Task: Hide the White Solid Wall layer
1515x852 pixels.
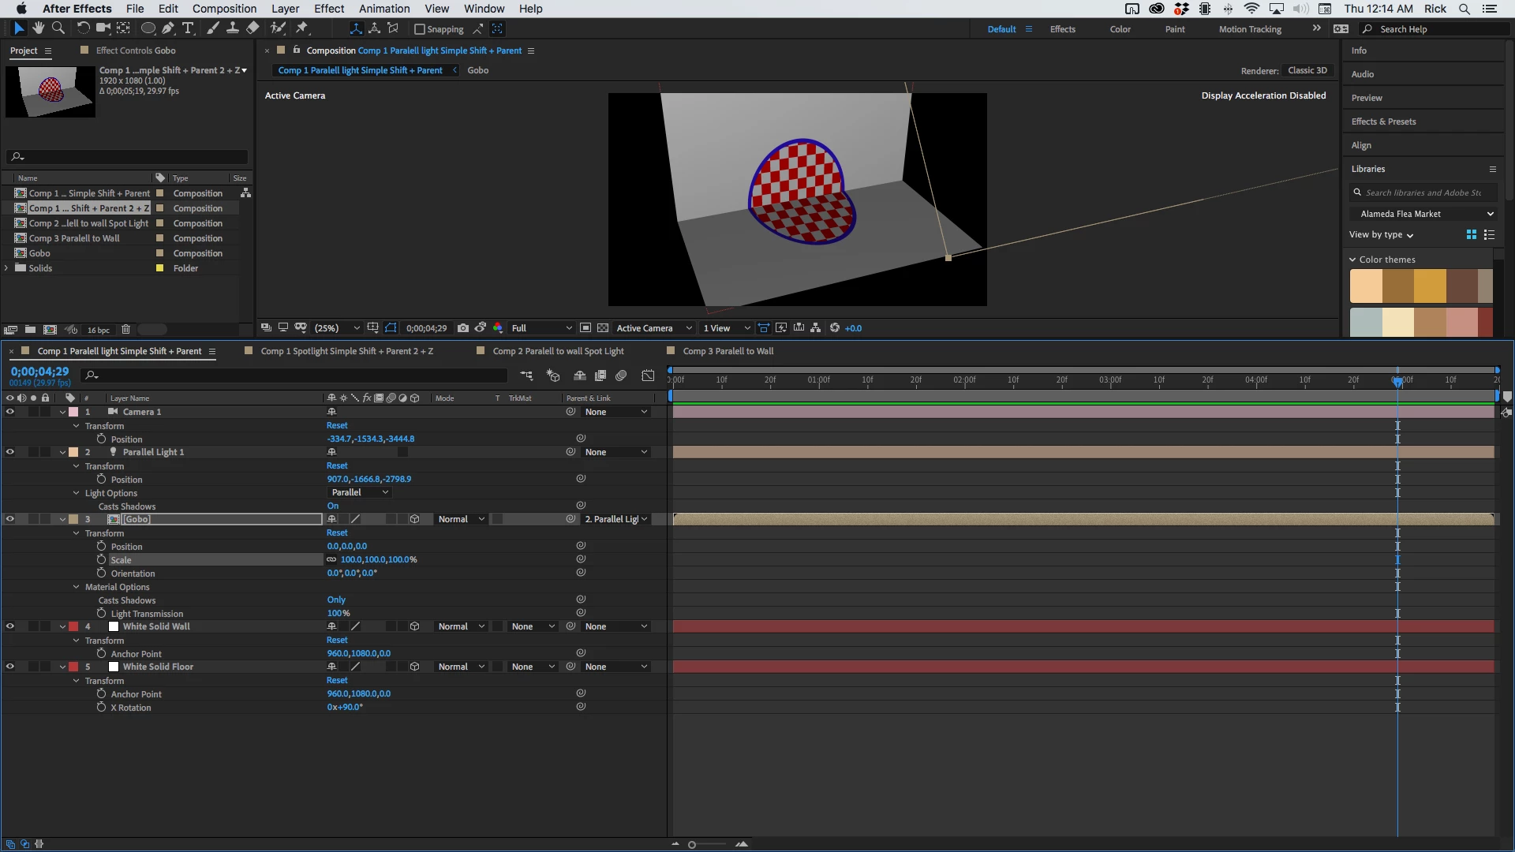Action: tap(10, 626)
